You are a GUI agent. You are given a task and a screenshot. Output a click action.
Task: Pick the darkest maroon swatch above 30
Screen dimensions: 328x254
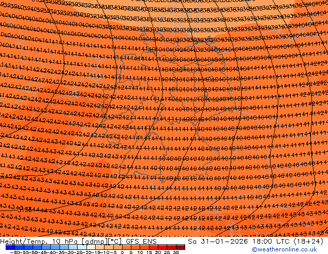[x=181, y=247]
